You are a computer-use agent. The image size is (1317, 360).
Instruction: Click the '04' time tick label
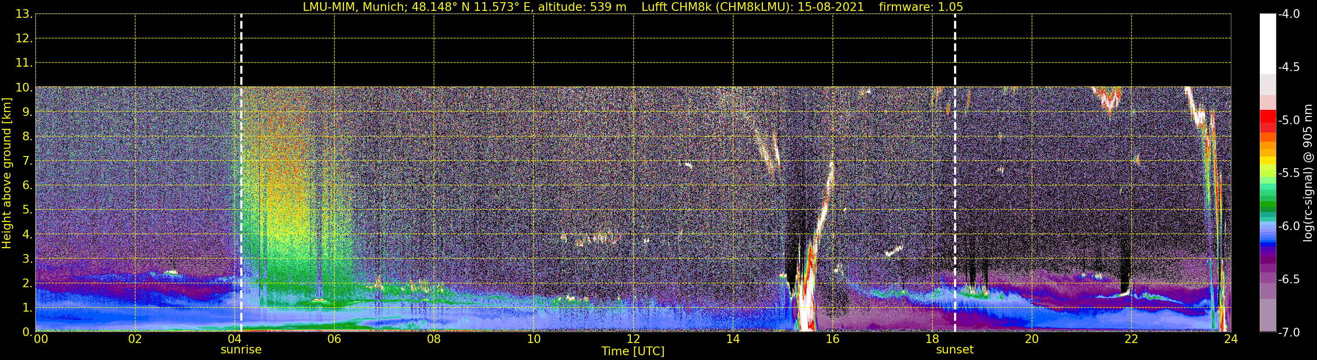[x=235, y=339]
